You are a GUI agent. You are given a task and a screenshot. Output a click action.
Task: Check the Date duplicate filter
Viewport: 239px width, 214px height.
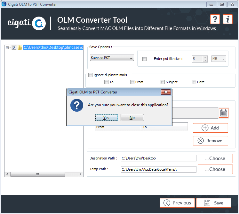click(194, 82)
